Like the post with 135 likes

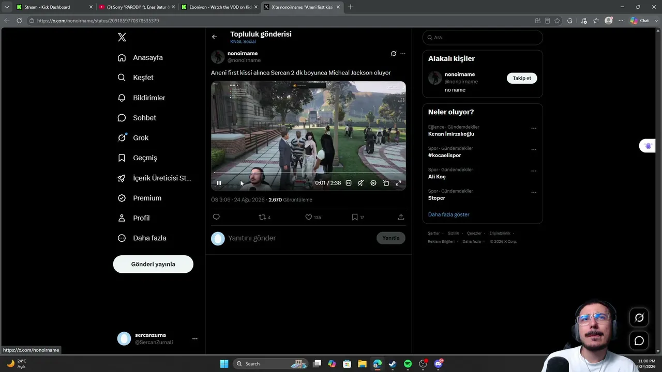coord(313,217)
